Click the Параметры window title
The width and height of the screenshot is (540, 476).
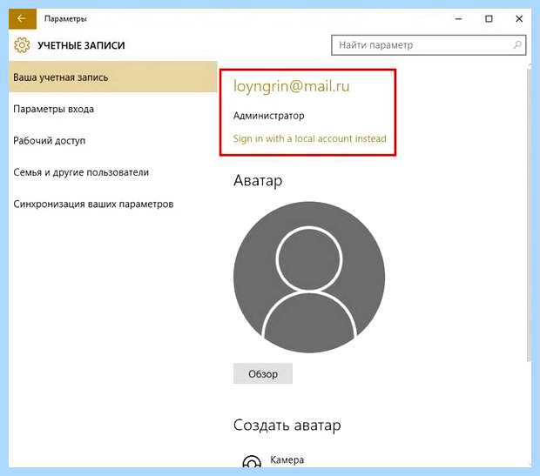coord(65,19)
